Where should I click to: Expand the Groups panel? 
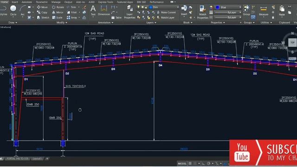[249, 23]
